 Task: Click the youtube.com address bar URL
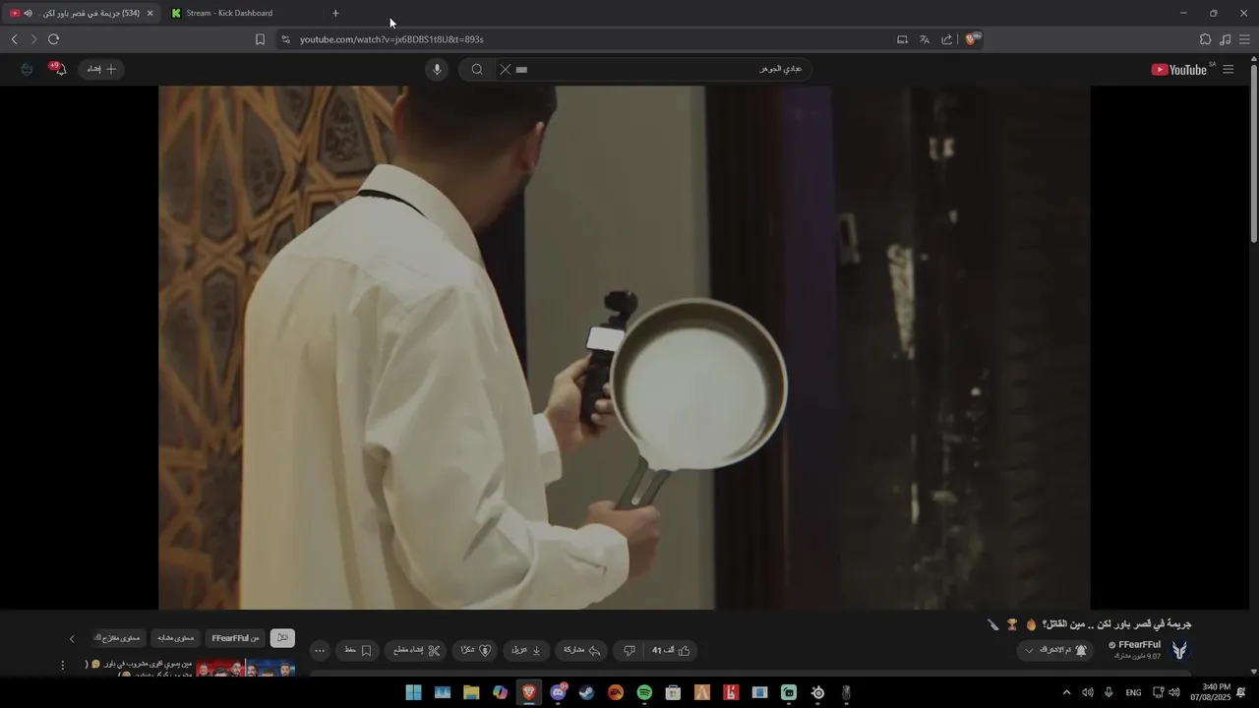click(391, 39)
